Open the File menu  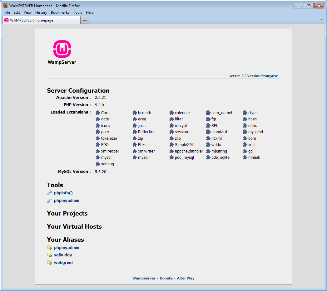[7, 12]
